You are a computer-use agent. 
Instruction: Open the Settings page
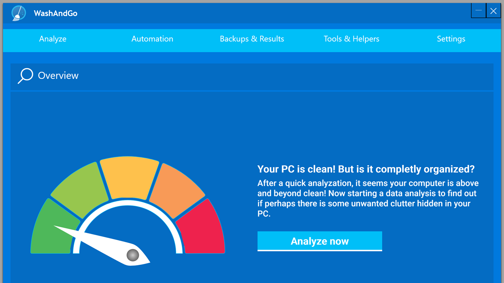(x=451, y=39)
